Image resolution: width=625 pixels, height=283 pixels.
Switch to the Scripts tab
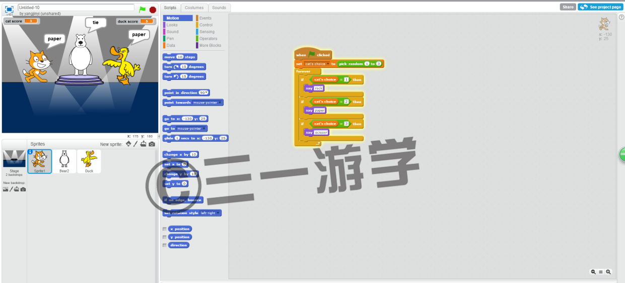[170, 8]
